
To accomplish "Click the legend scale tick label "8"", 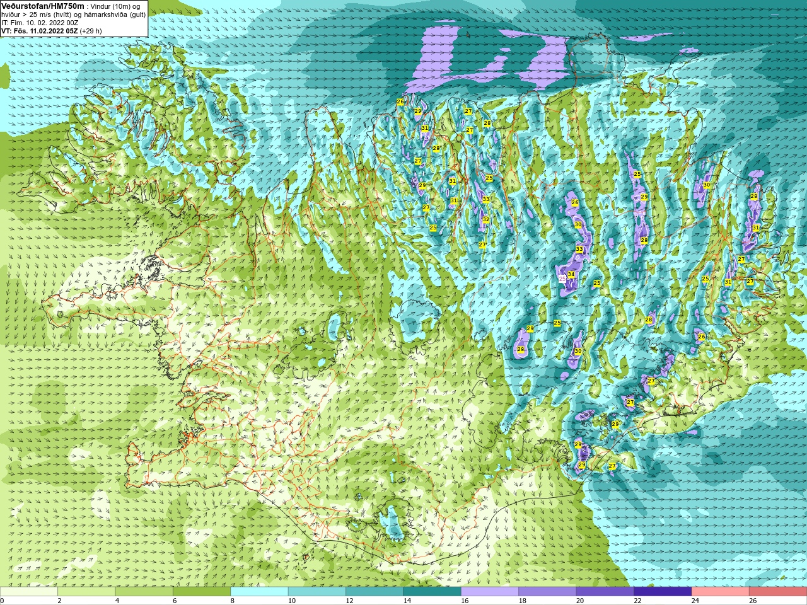I will (x=232, y=601).
